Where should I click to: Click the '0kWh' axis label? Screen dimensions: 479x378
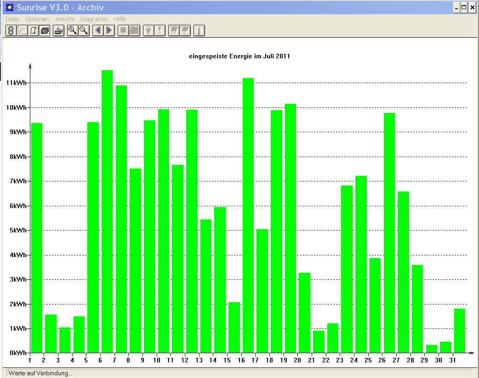pos(18,353)
